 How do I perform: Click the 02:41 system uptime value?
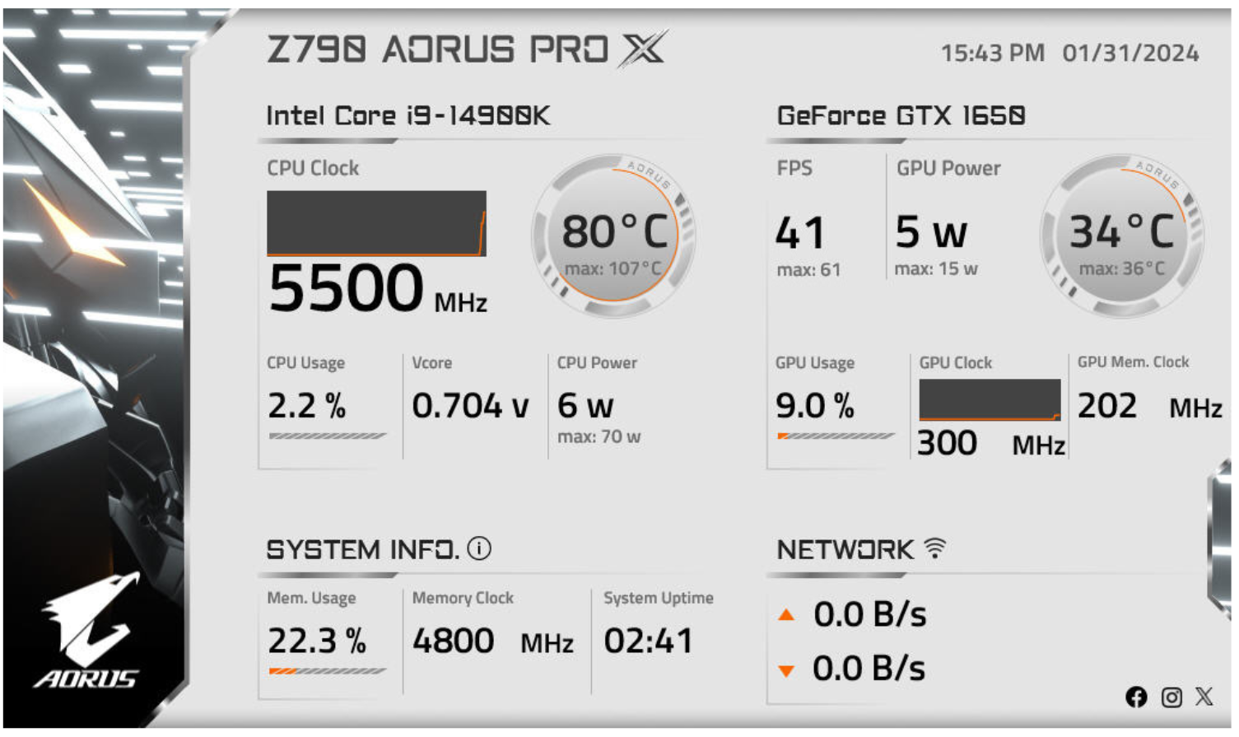[x=648, y=641]
